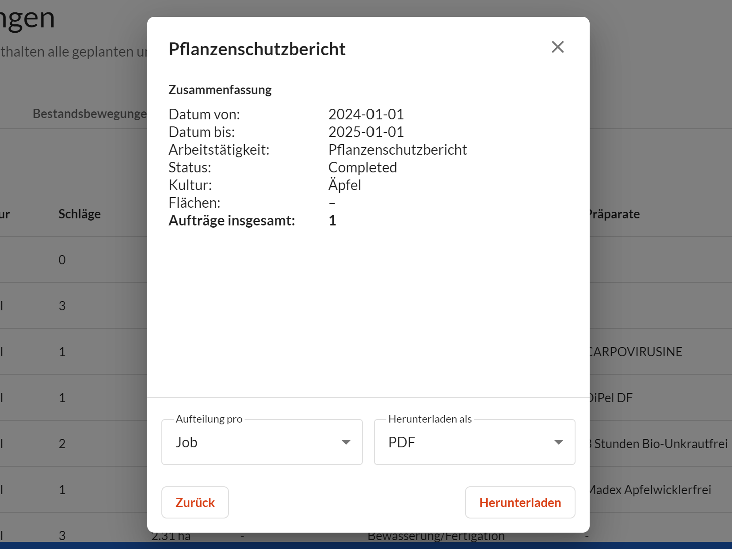Click the Präparate column header
Image resolution: width=732 pixels, height=549 pixels.
614,214
